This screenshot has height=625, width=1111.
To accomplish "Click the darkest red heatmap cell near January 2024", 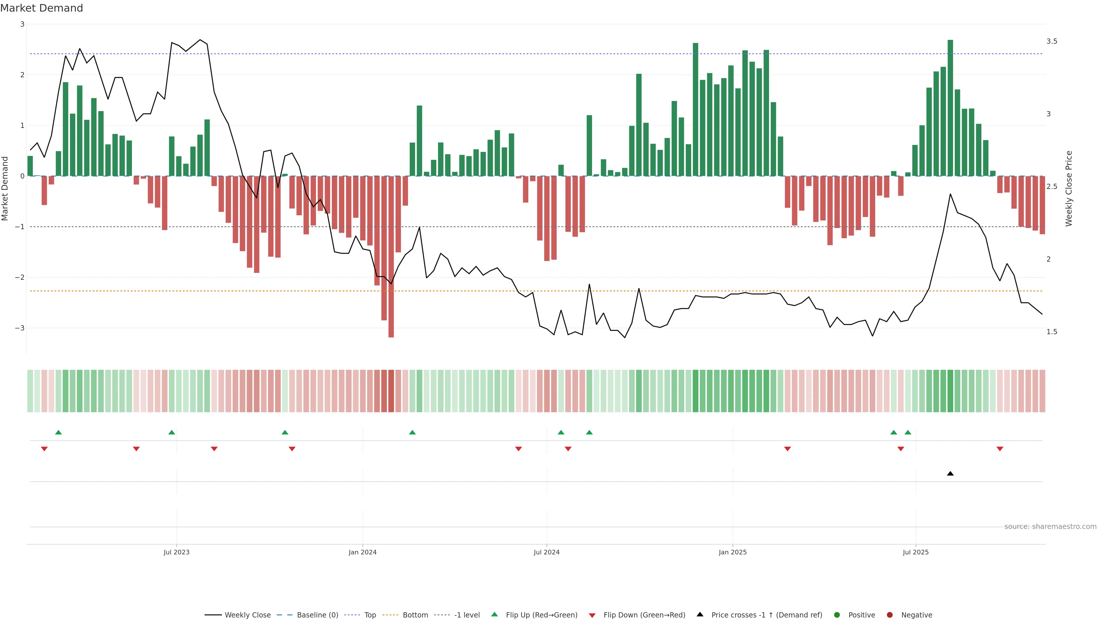I will click(391, 391).
